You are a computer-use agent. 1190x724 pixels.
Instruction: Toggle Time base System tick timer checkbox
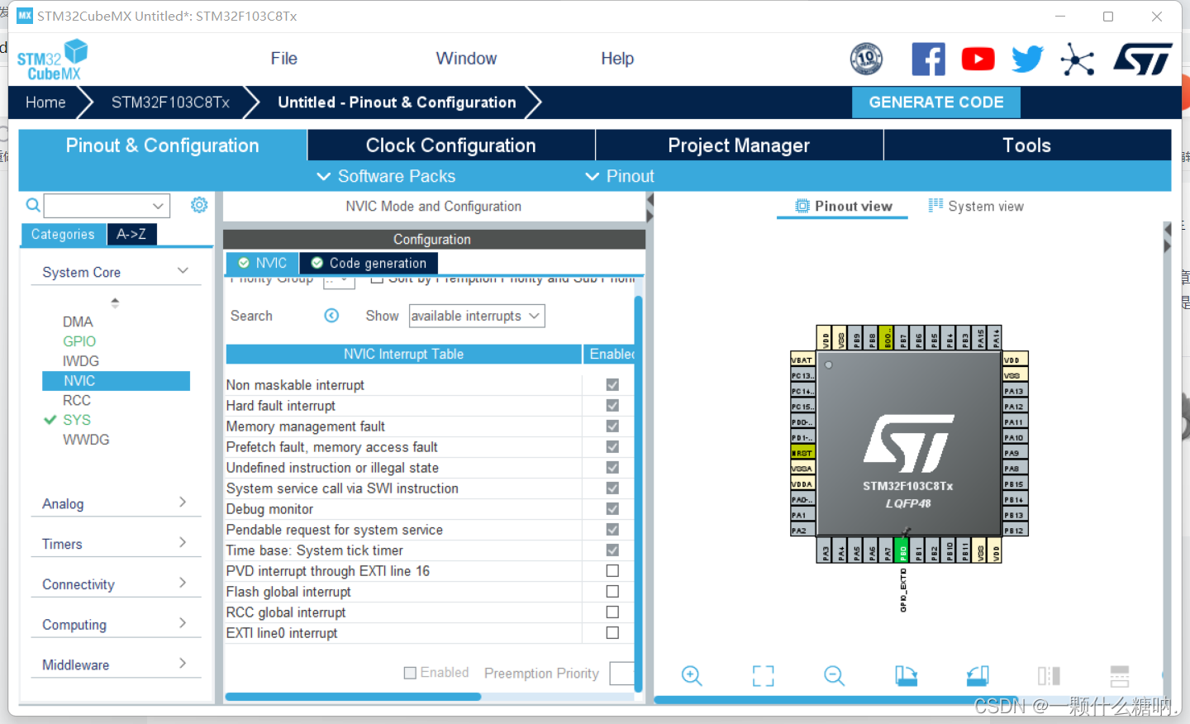[612, 550]
